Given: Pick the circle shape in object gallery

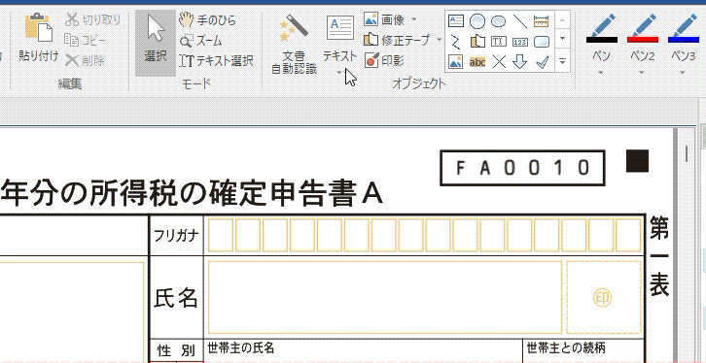Looking at the screenshot, I should coord(477,20).
